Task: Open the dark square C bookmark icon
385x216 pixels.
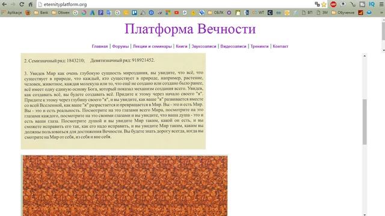Action: tap(270, 13)
